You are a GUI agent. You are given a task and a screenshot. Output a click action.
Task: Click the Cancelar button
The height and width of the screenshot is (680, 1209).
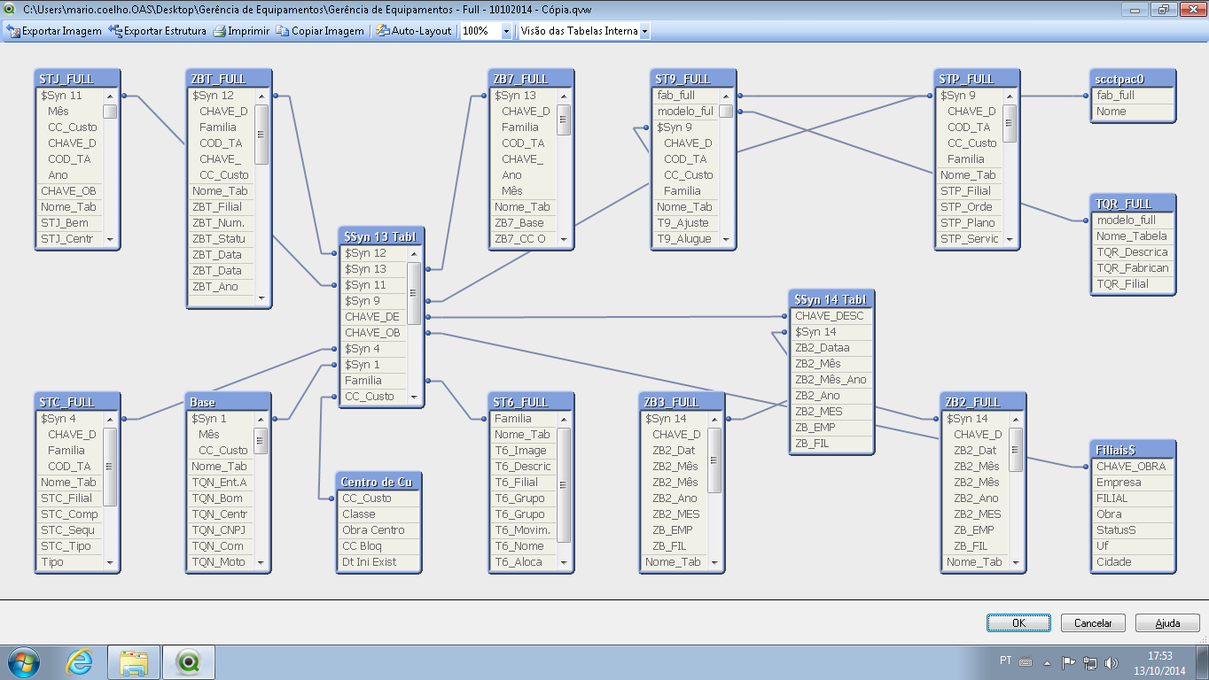pos(1093,623)
